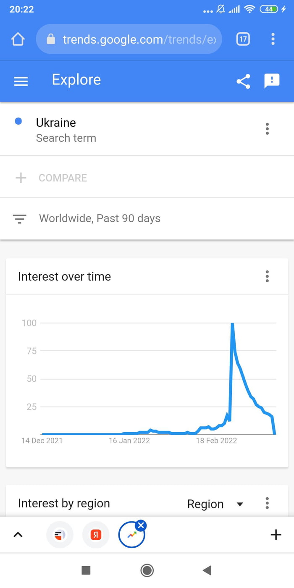Send feedback via the exclamation icon

coord(272,81)
